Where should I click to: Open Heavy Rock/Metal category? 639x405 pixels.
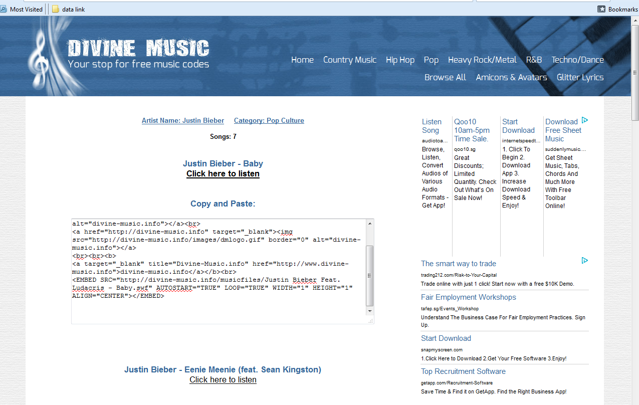point(482,60)
